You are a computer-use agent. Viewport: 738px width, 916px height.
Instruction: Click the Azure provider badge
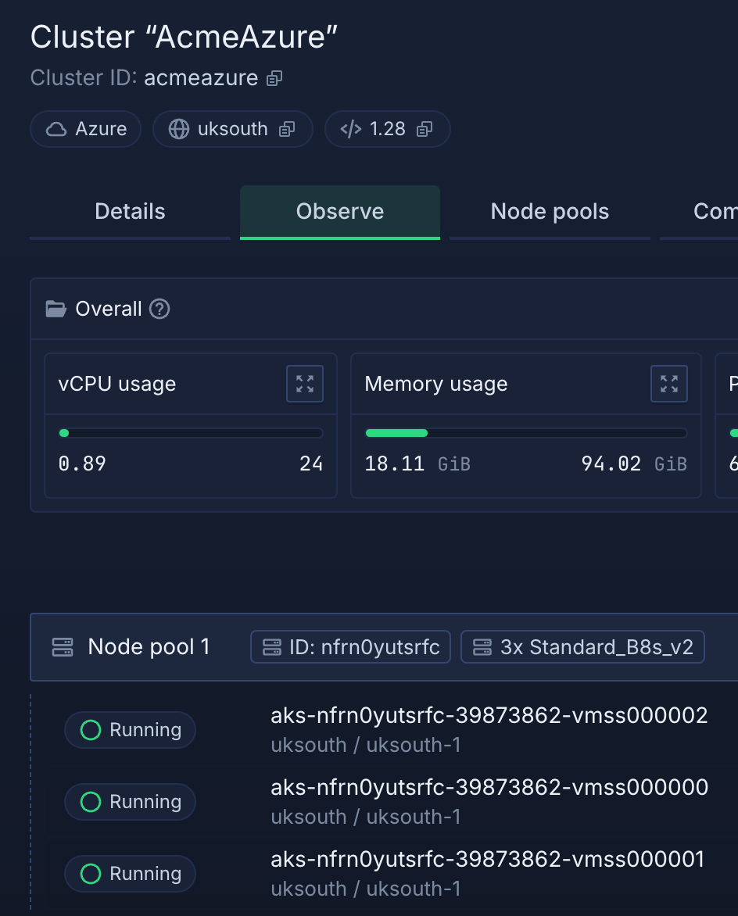click(x=86, y=129)
